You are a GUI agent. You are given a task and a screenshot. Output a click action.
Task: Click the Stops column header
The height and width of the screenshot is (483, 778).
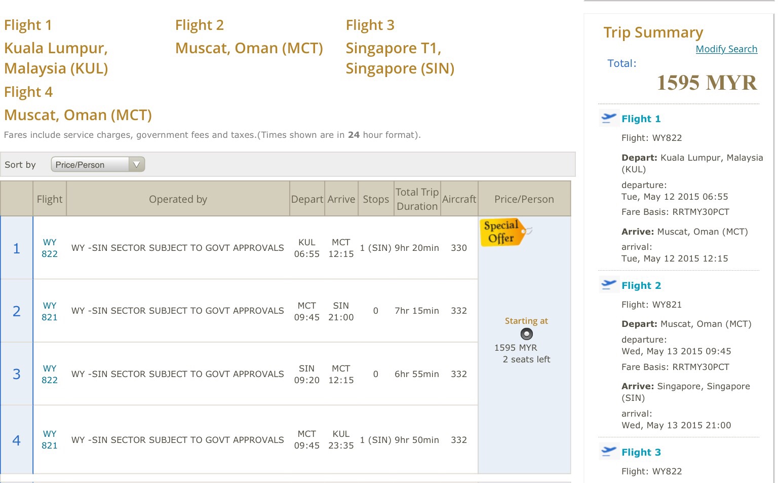pos(376,199)
